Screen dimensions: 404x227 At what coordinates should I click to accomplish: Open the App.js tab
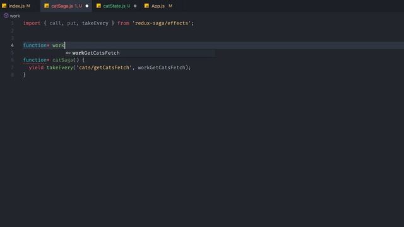158,6
